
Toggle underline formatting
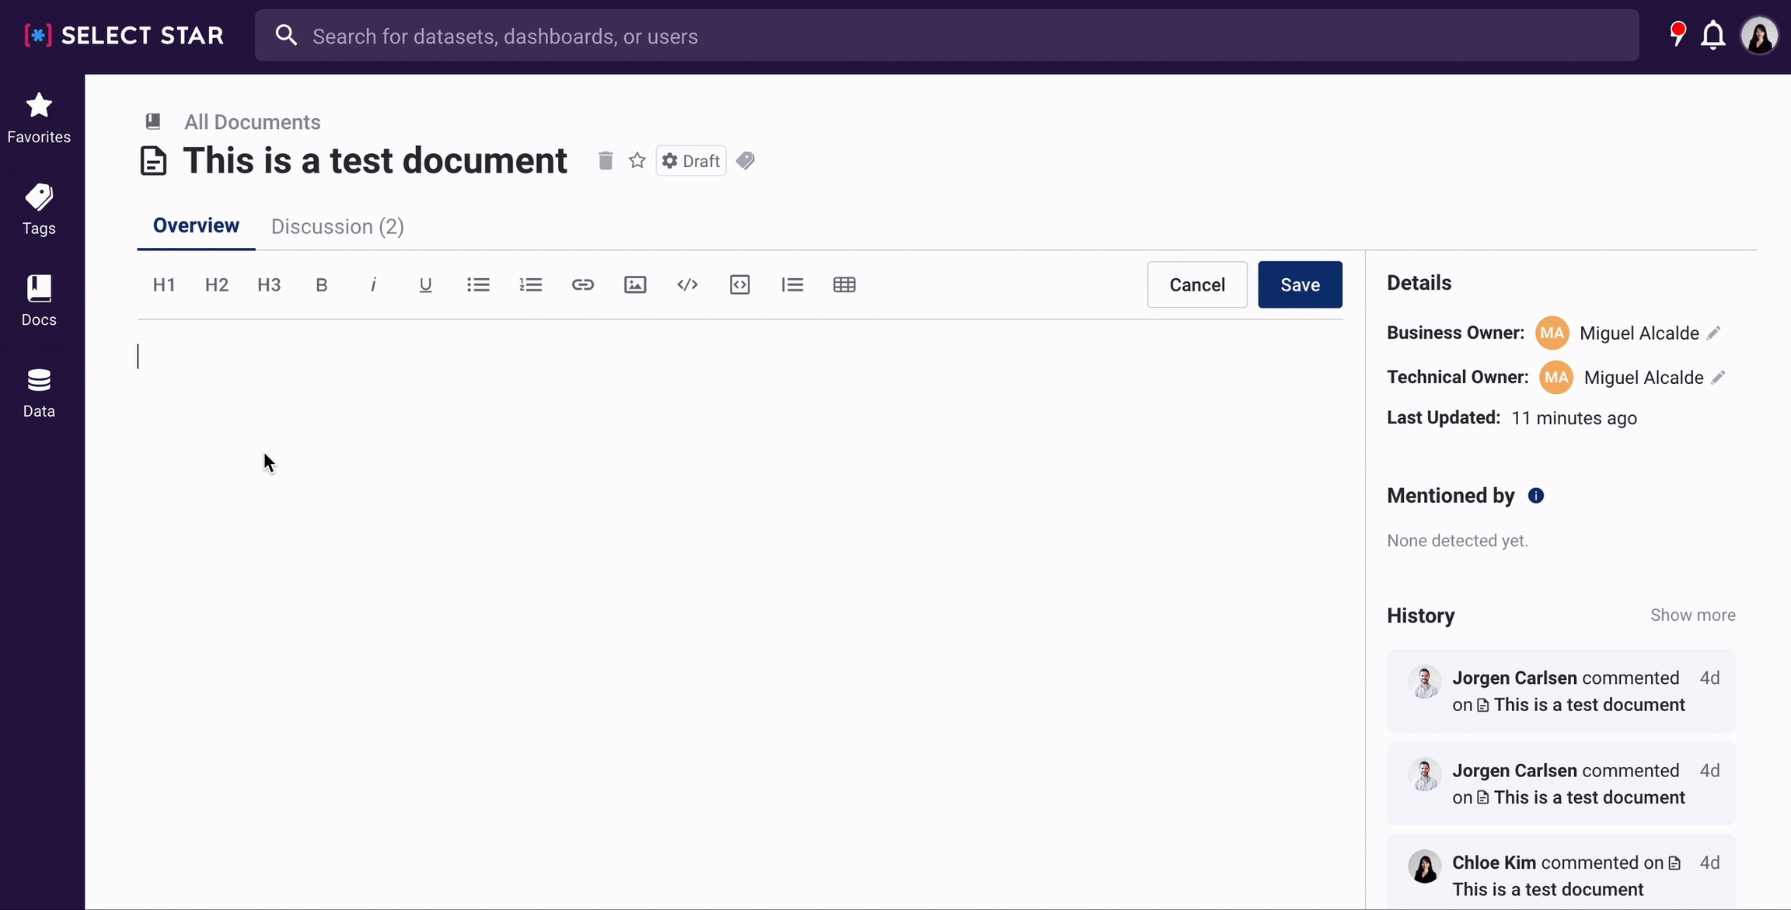(425, 284)
